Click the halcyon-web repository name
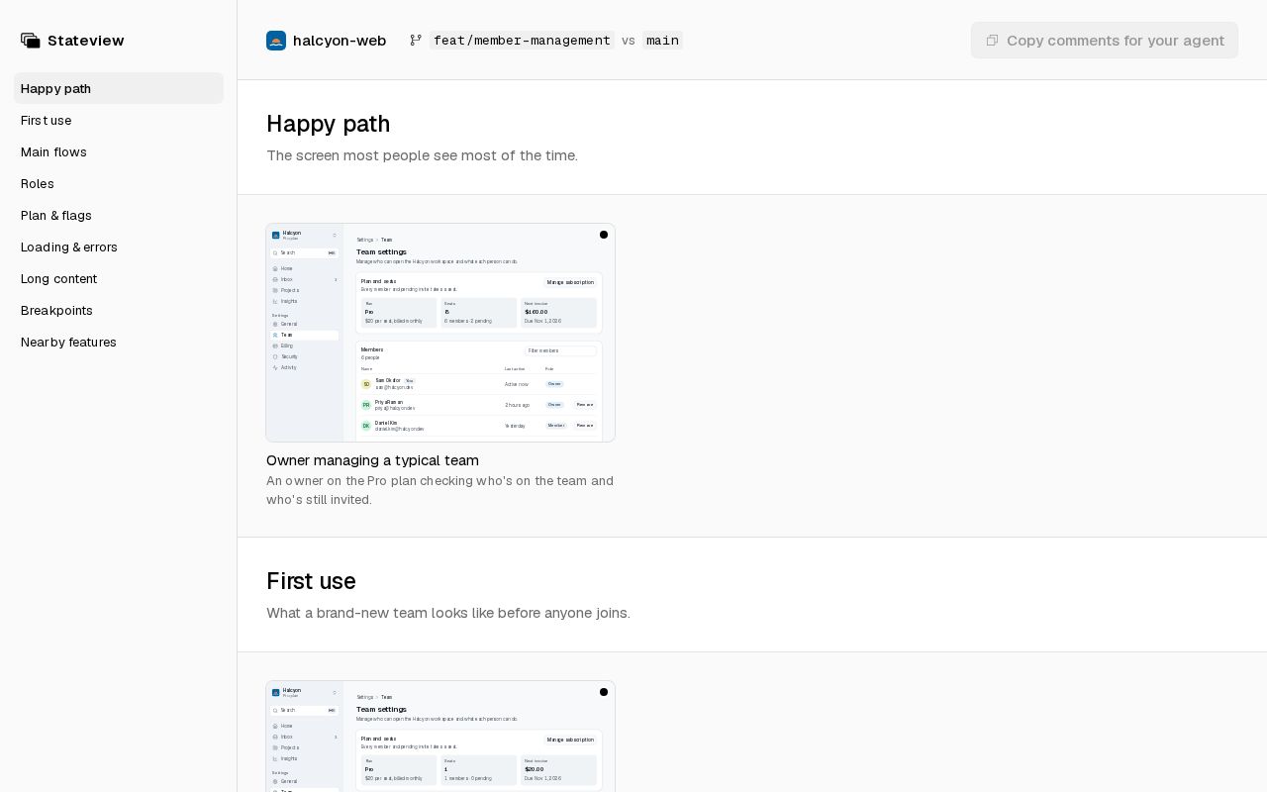The image size is (1267, 792). (x=340, y=41)
